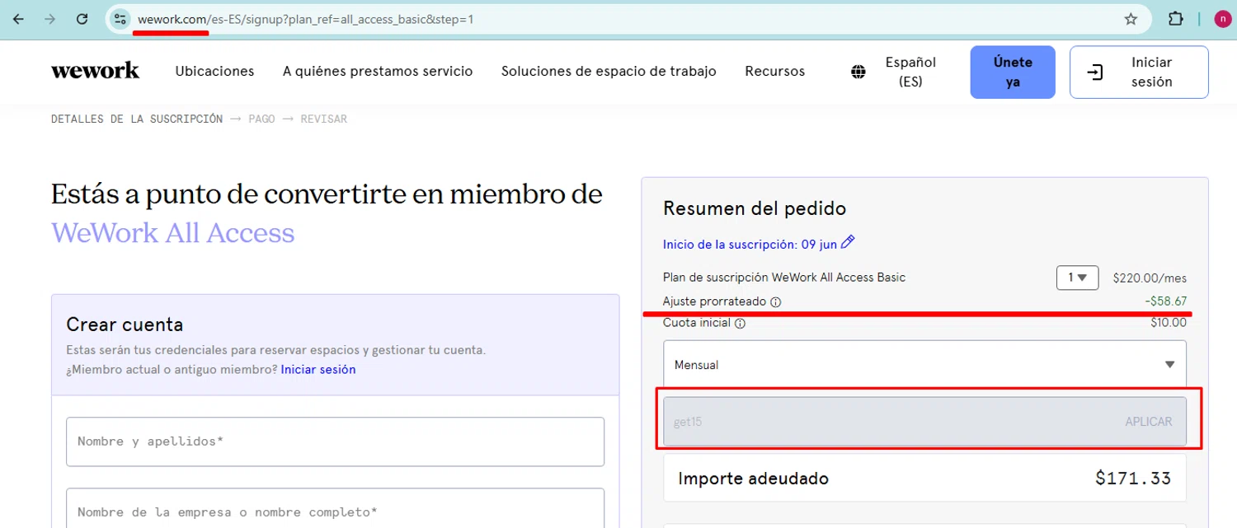Click the Resumen del pedido heading

click(755, 209)
